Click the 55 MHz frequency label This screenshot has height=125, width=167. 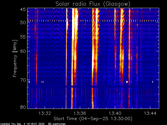click(x=23, y=37)
